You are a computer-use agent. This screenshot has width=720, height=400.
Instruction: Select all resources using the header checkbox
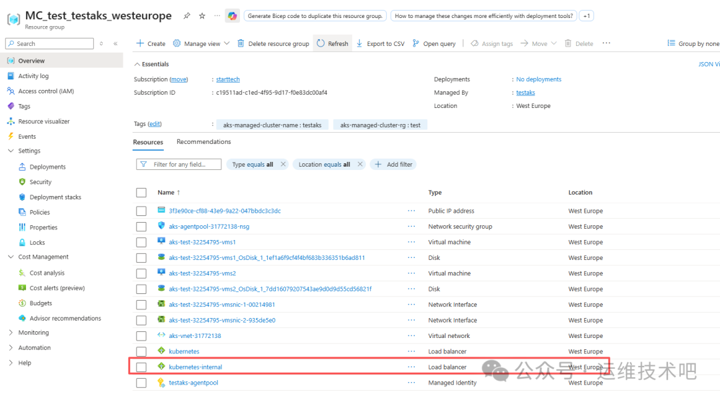click(x=141, y=192)
